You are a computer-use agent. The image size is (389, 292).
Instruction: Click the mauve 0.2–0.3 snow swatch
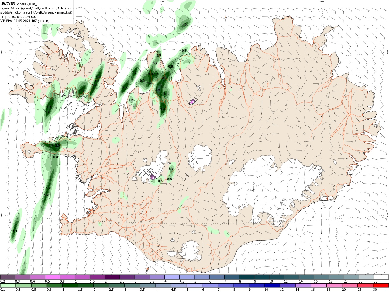point(8,277)
